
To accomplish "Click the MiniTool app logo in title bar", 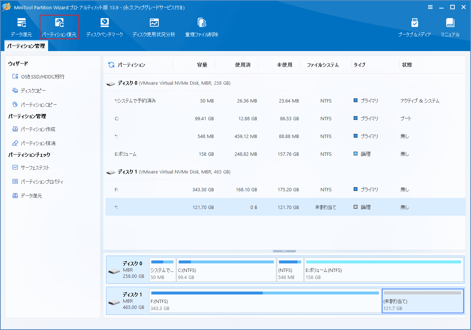I will [7, 7].
